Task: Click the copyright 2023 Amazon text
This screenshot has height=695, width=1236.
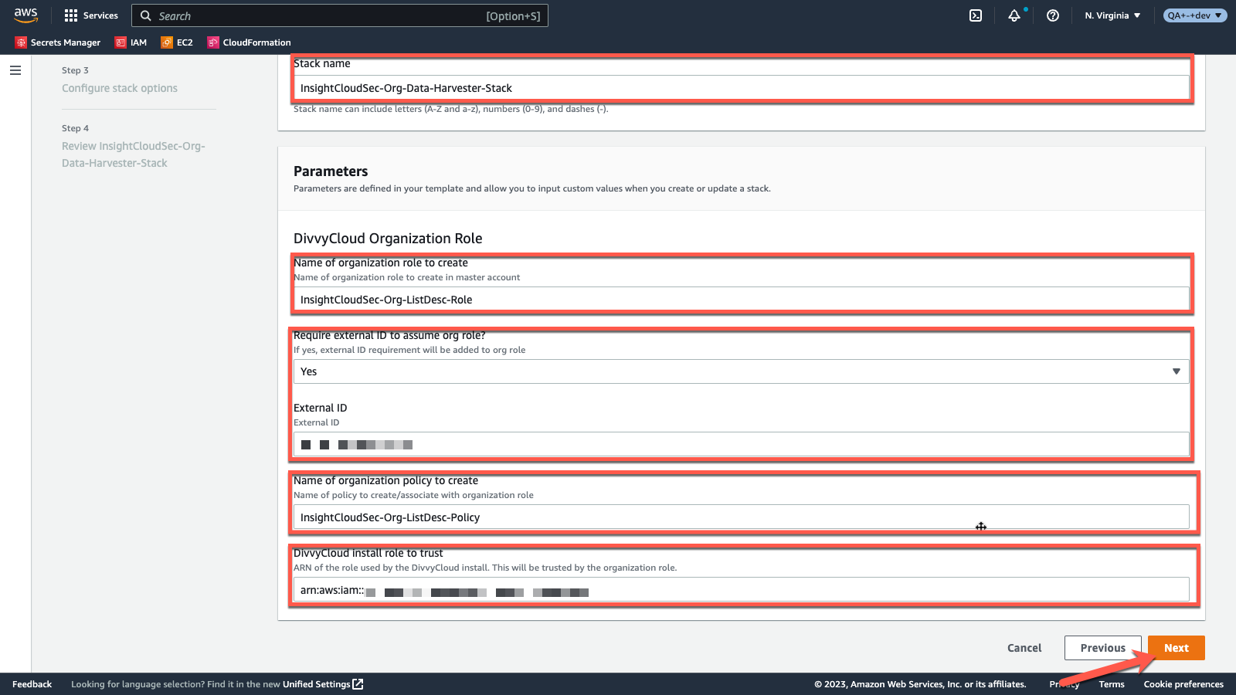Action: (920, 684)
